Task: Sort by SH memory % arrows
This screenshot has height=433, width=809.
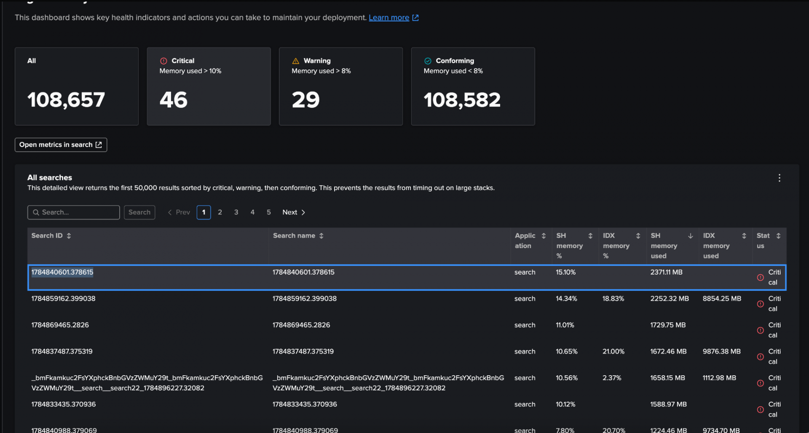Action: click(x=590, y=236)
